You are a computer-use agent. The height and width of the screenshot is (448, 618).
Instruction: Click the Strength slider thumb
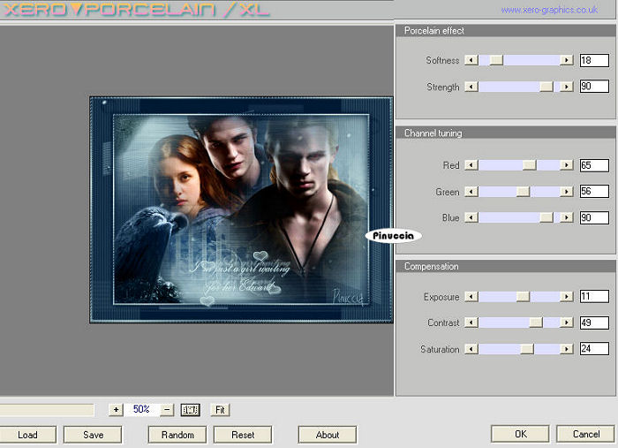(546, 87)
